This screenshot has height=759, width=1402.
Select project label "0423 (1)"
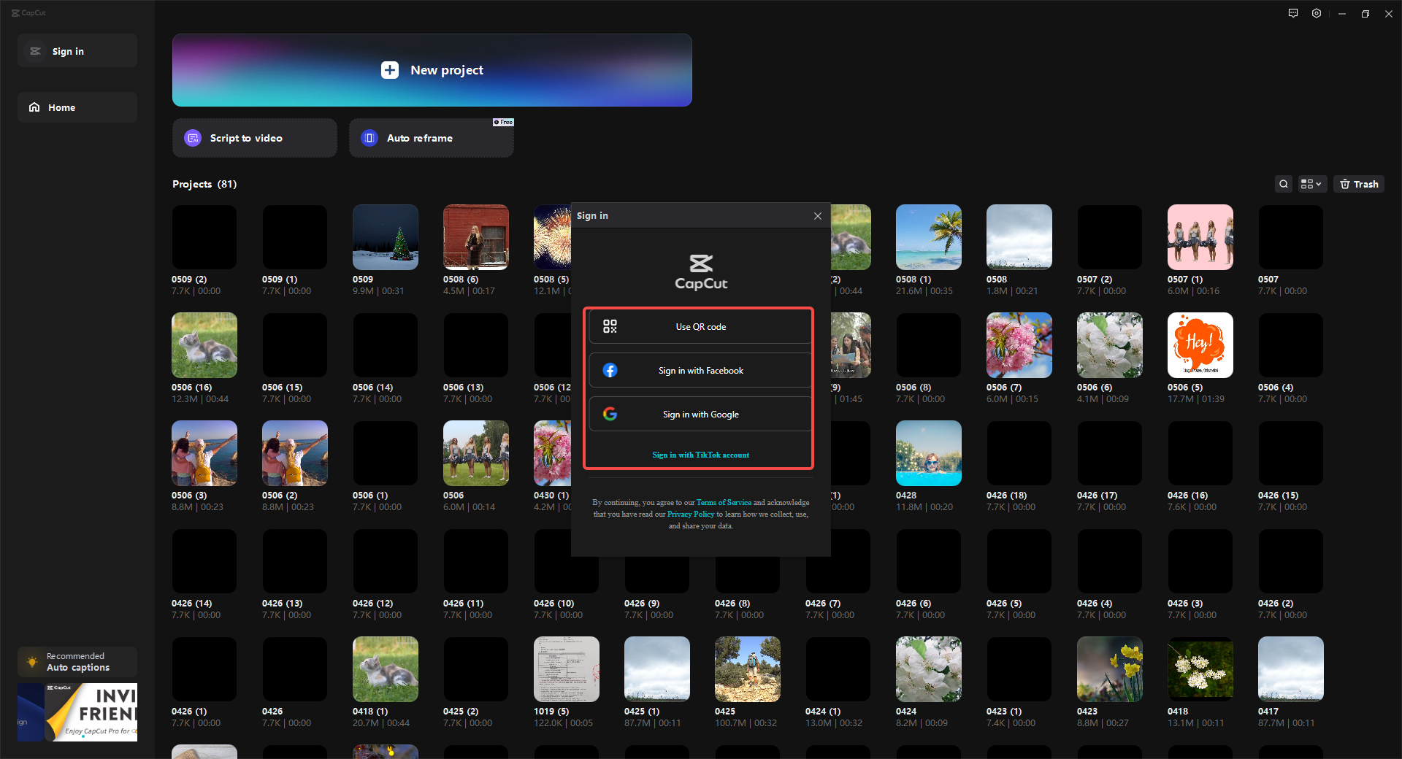(1004, 712)
